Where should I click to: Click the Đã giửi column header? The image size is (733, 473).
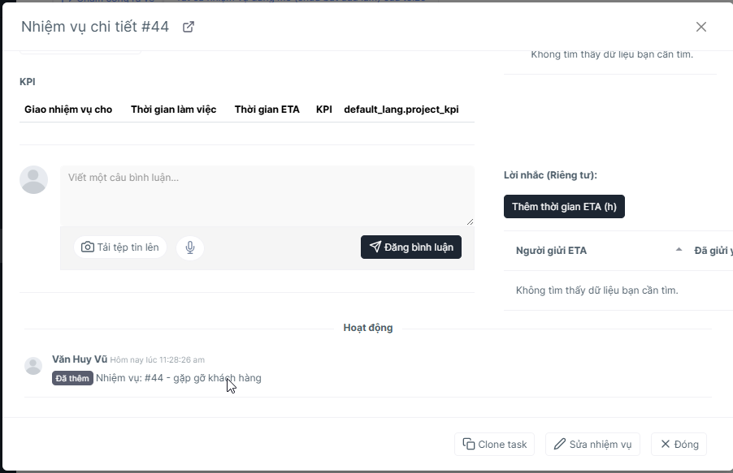pyautogui.click(x=713, y=251)
